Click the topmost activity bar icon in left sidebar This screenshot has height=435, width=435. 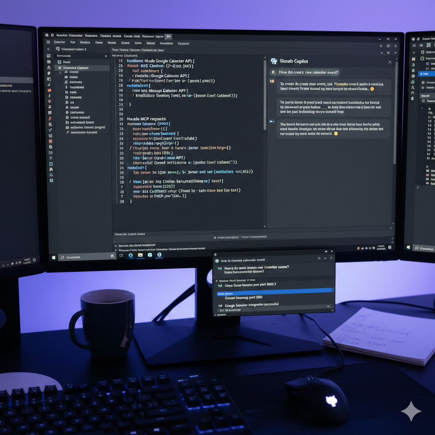49,49
